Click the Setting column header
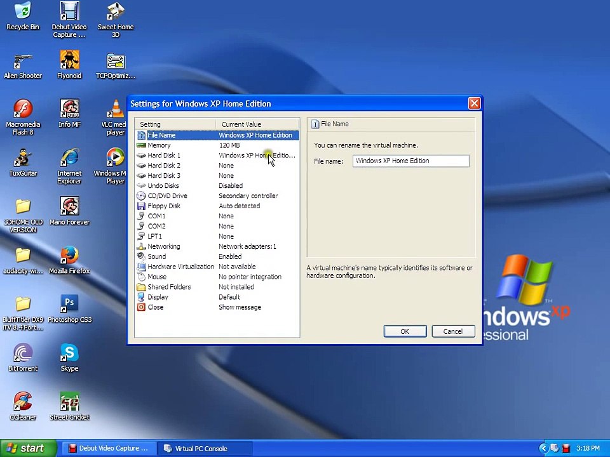The image size is (610, 457). pyautogui.click(x=175, y=124)
